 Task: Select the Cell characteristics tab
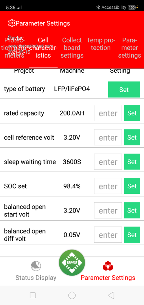pyautogui.click(x=43, y=48)
